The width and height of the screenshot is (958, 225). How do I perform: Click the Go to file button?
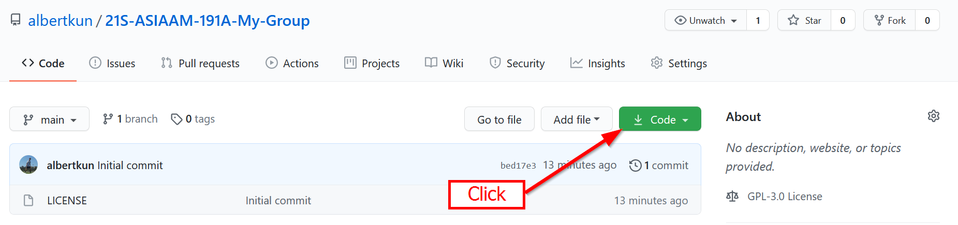(x=499, y=119)
